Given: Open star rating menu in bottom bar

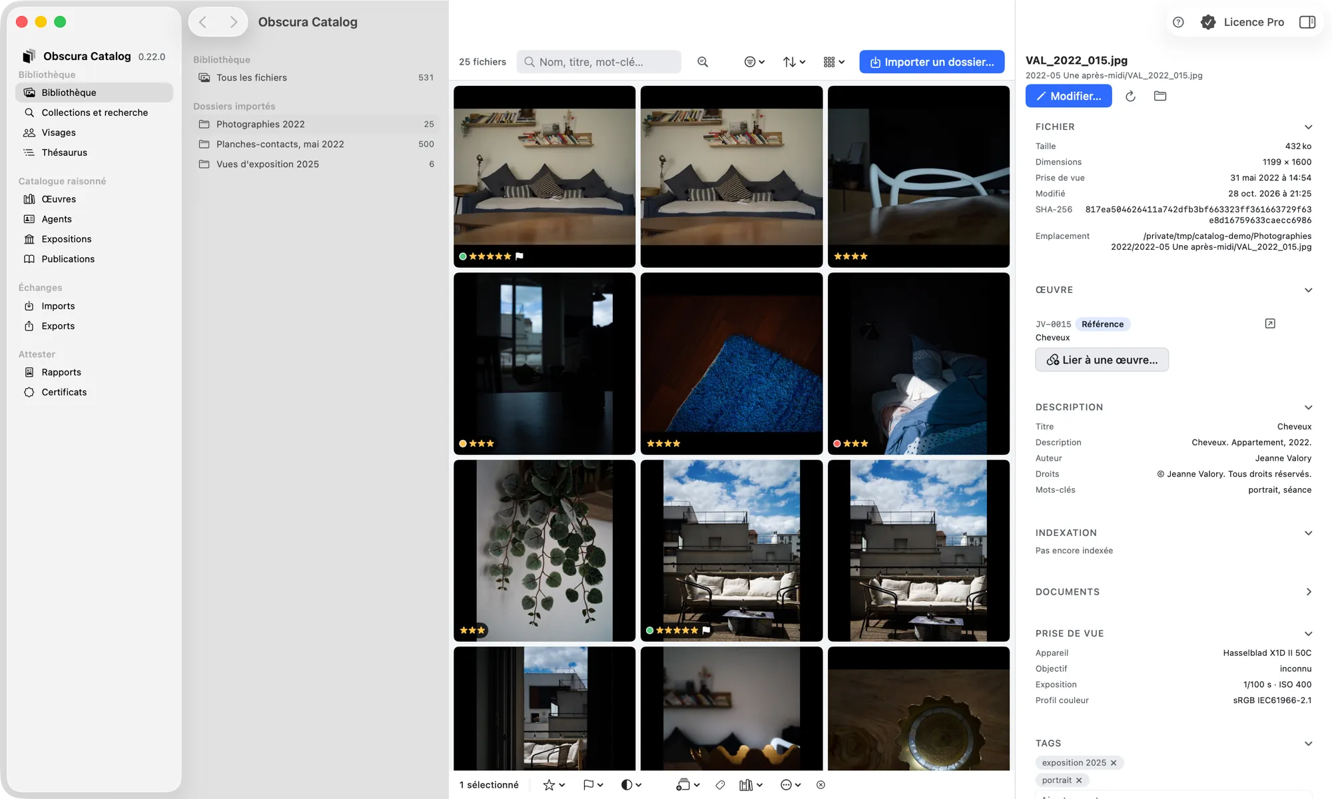Looking at the screenshot, I should pyautogui.click(x=554, y=785).
